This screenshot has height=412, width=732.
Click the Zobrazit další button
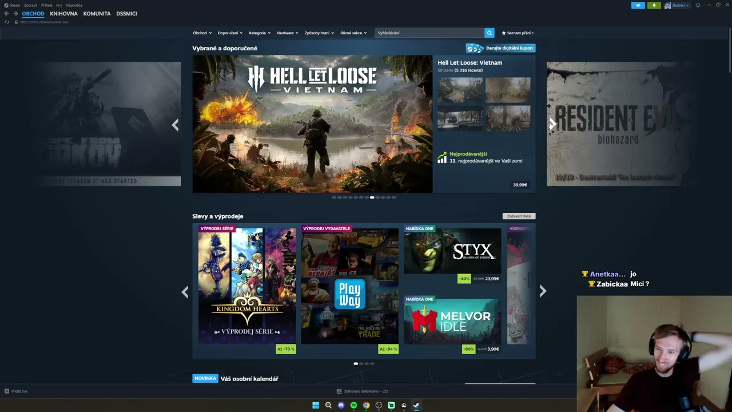[x=519, y=216]
